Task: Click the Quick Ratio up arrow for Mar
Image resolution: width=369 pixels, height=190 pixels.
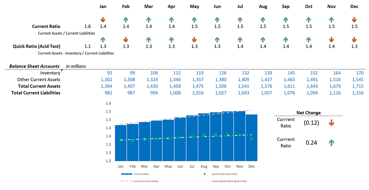Action: pos(149,40)
